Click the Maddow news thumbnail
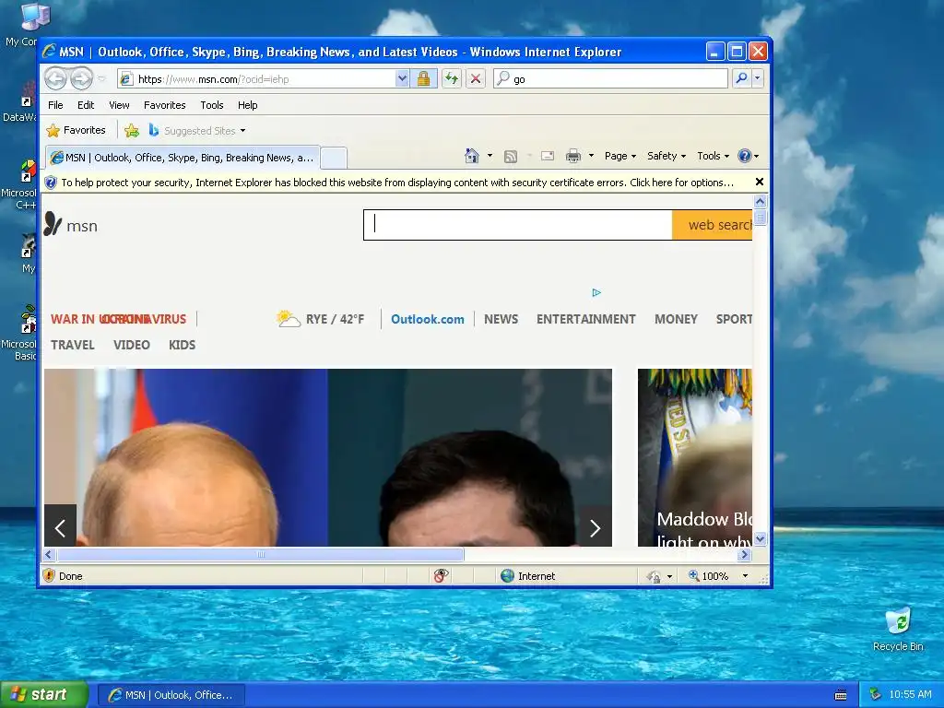 [x=695, y=457]
